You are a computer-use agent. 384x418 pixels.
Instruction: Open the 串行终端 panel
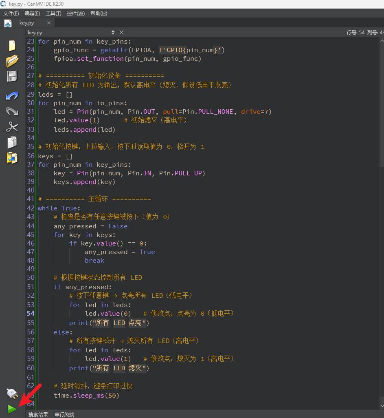point(64,415)
